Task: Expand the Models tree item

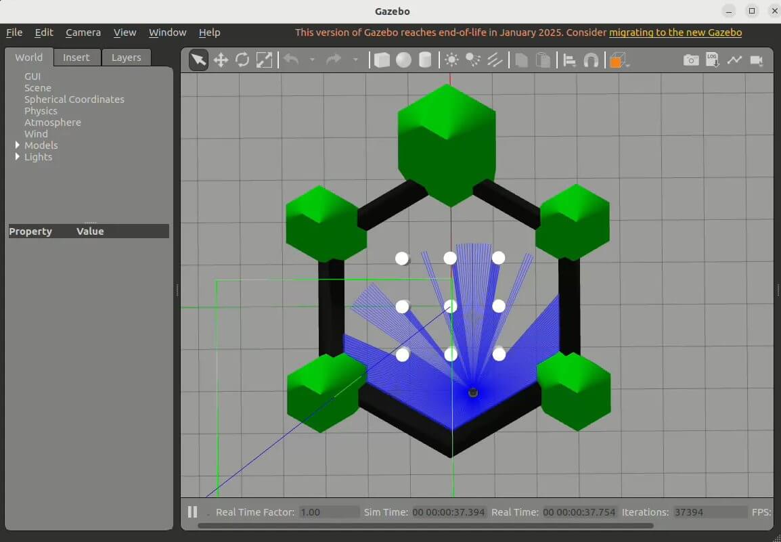Action: [18, 145]
